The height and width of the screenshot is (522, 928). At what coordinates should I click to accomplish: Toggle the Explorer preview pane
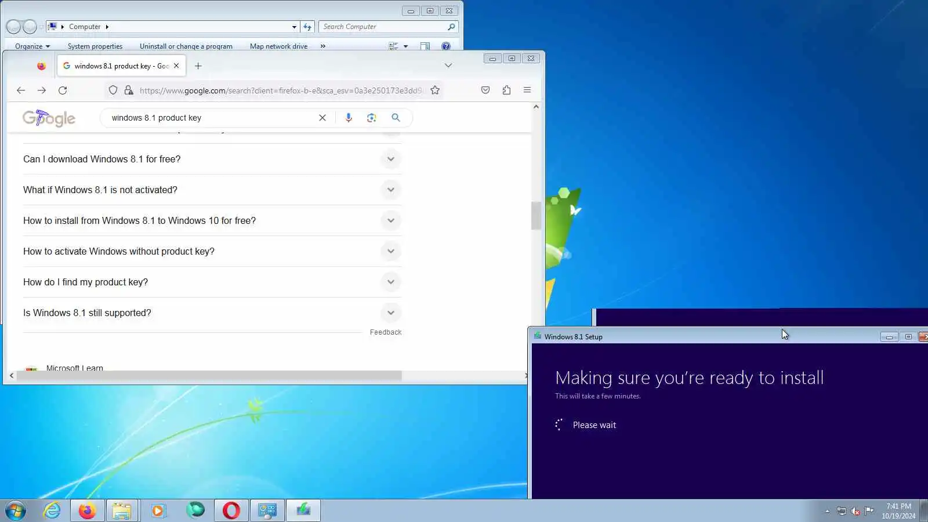coord(425,46)
